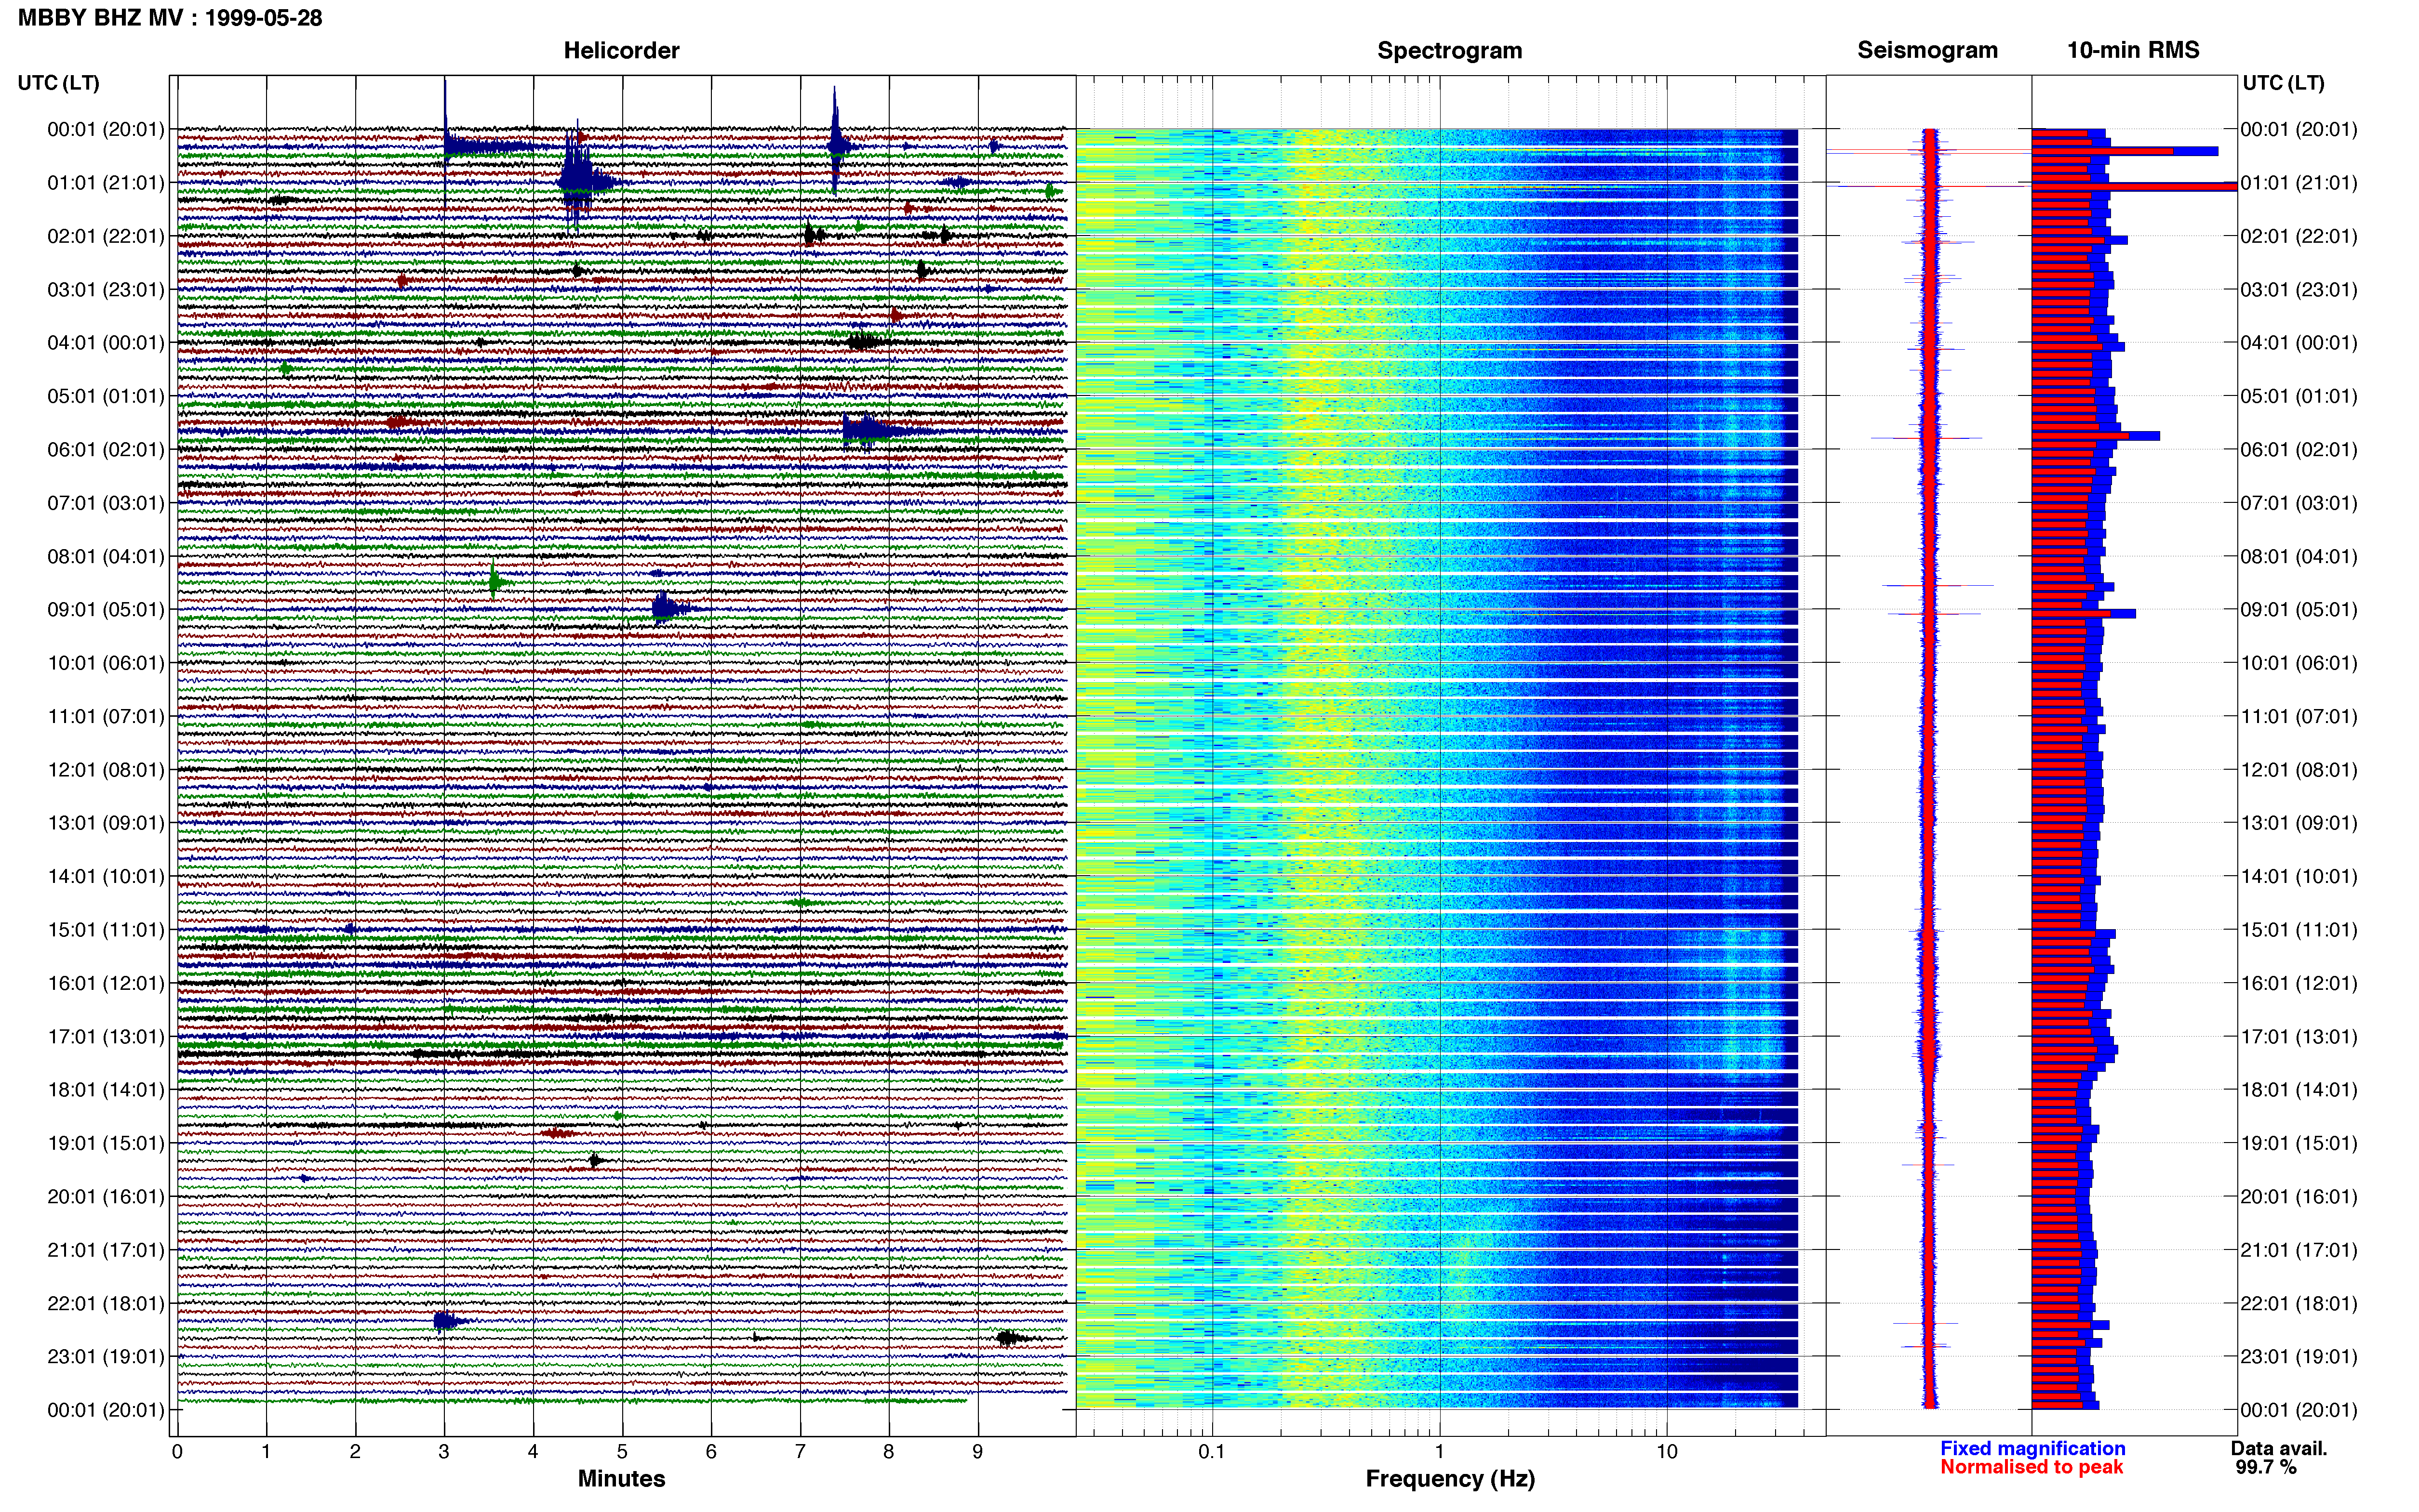The height and width of the screenshot is (1512, 2419).
Task: Click the right-side time label '17:01 (13:01)'
Action: point(2299,1037)
